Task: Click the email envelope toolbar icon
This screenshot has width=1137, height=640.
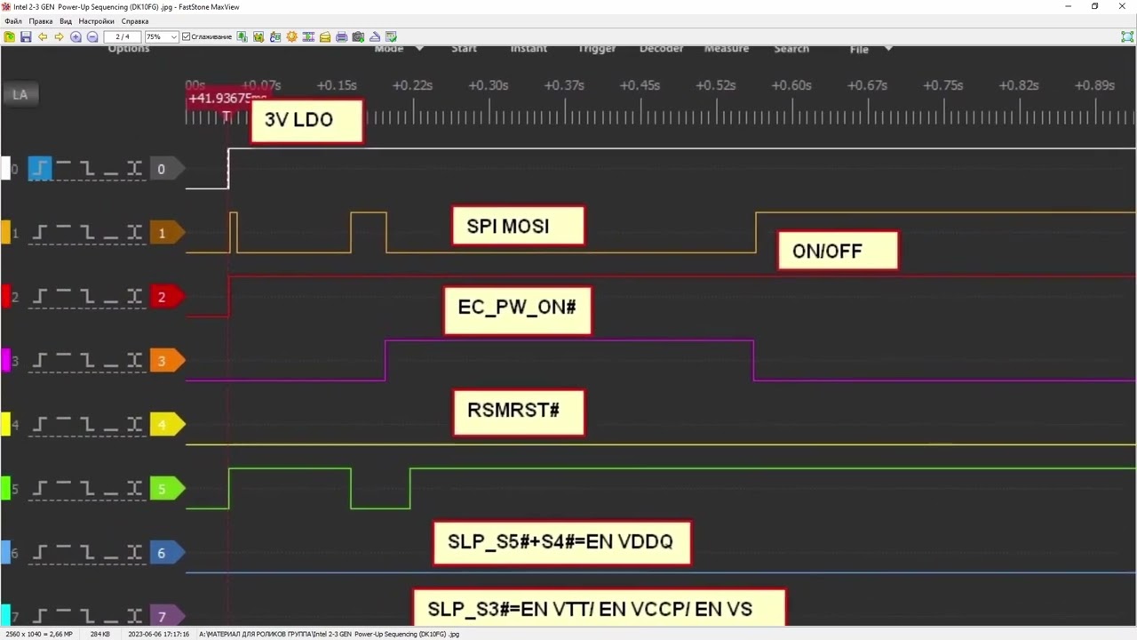Action: click(325, 36)
